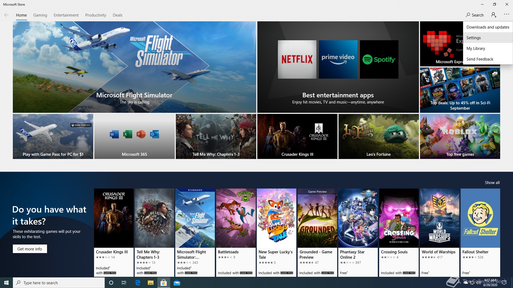Open Tell Me Why: Chapters 1-3 tile

216,137
